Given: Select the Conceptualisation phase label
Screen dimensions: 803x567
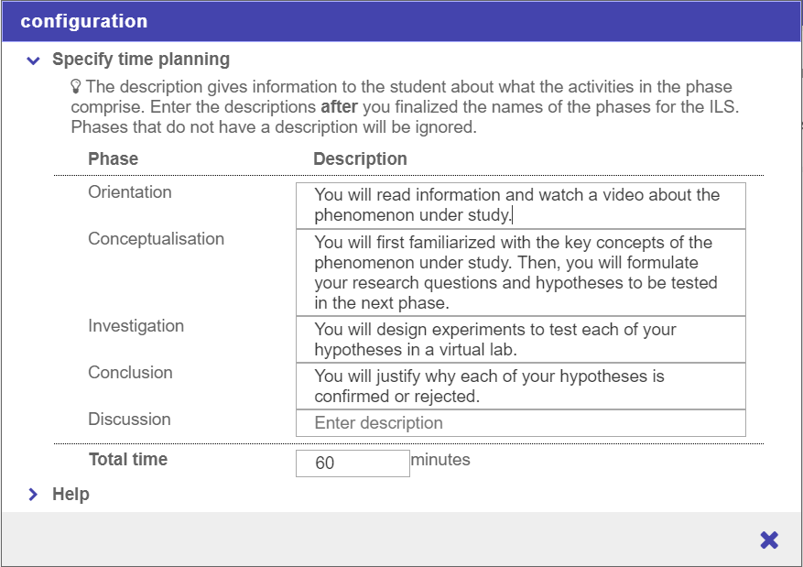Looking at the screenshot, I should point(156,239).
